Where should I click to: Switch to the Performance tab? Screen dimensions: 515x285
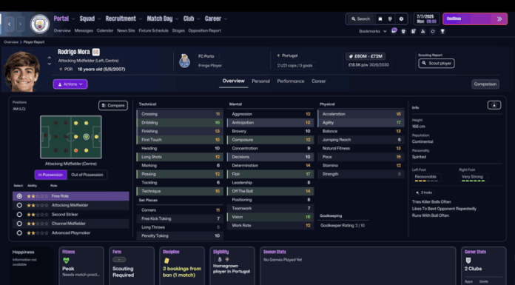tap(291, 81)
